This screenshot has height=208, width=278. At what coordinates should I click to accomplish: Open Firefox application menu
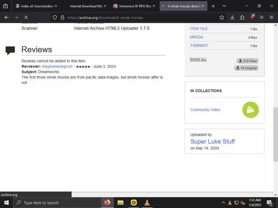tap(271, 17)
